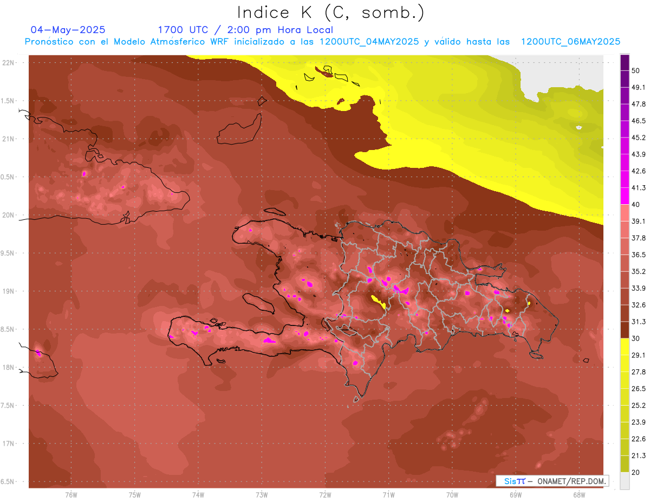Click the colorbar value 32.6
The width and height of the screenshot is (650, 502).
tap(639, 304)
